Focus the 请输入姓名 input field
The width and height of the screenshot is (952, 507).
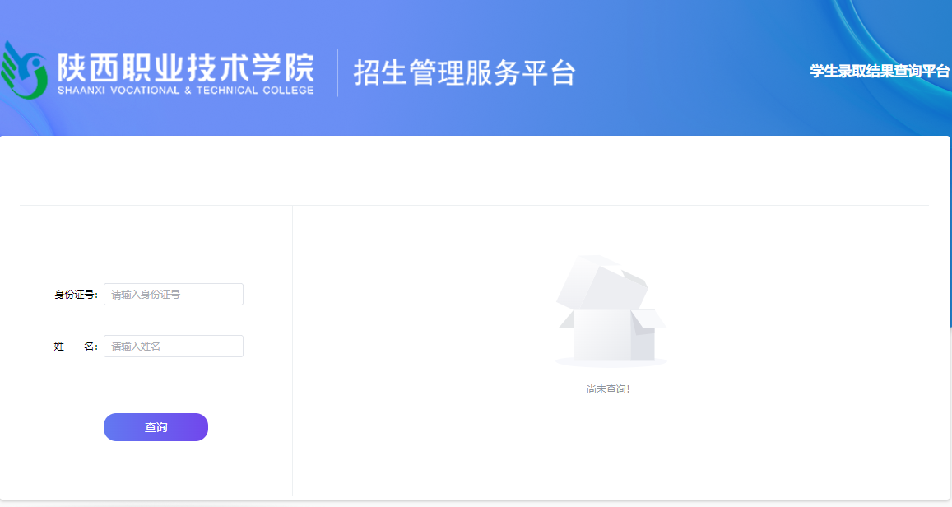point(173,347)
